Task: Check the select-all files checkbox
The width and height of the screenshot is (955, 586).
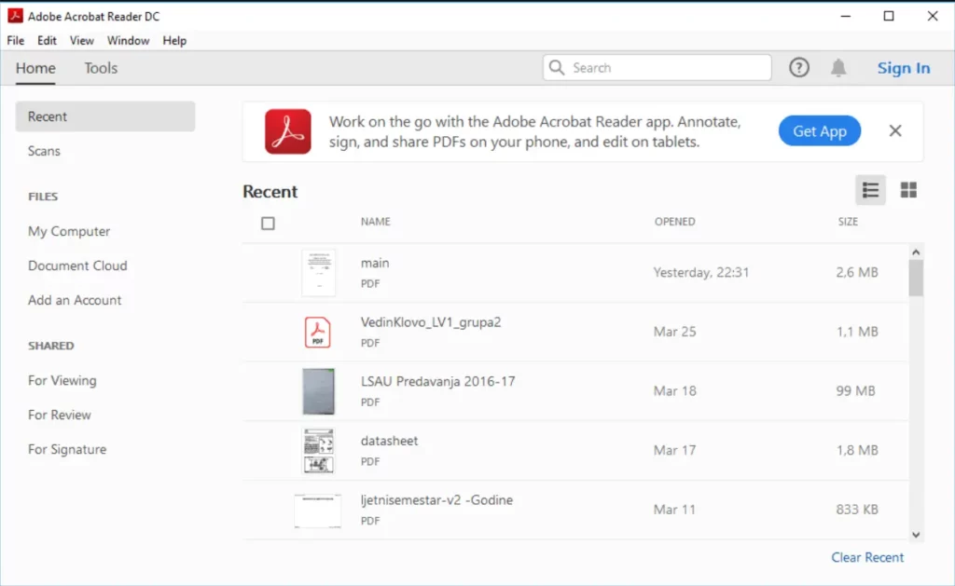Action: (x=268, y=223)
